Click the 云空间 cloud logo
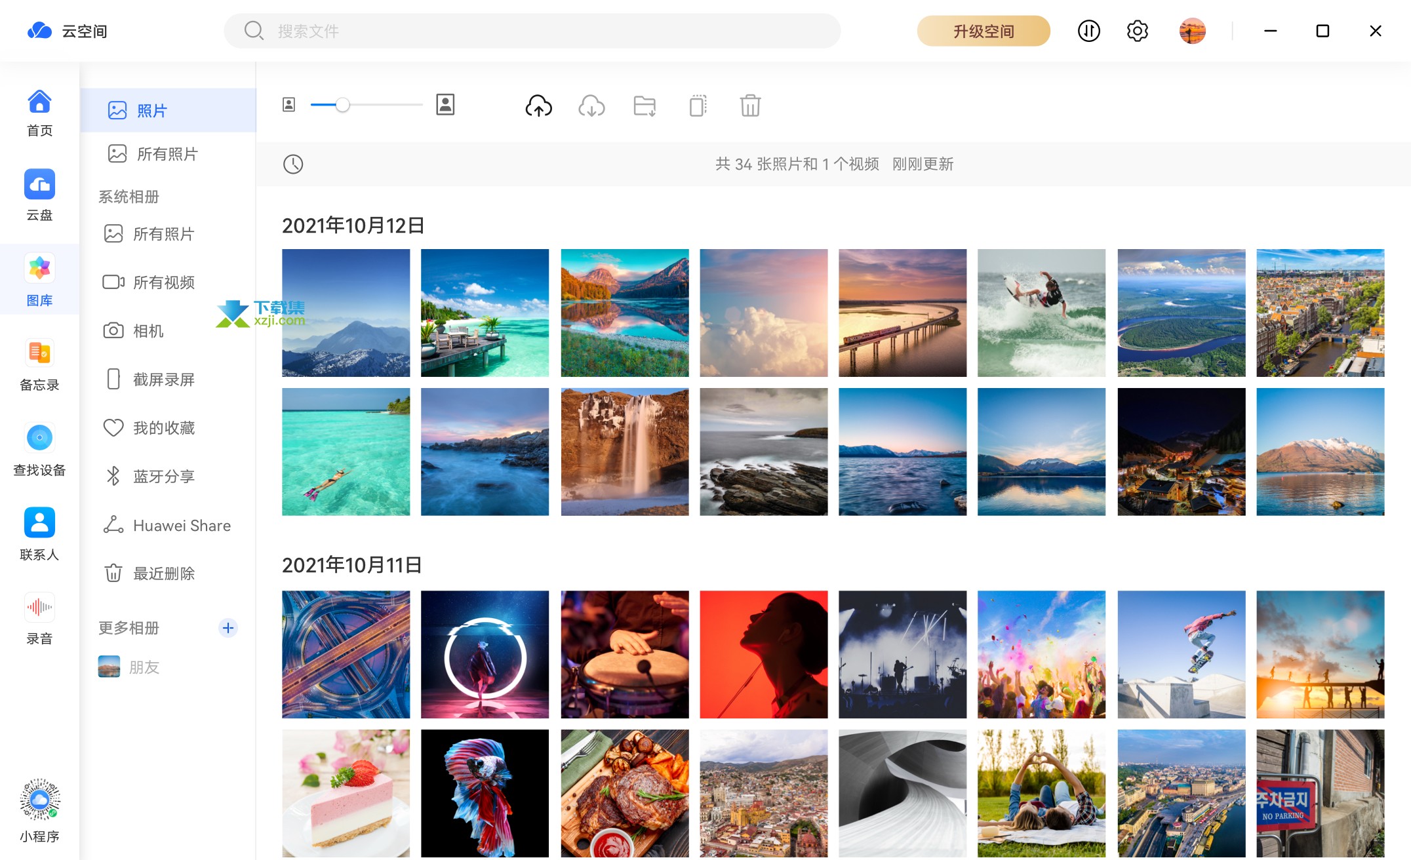The image size is (1411, 860). (x=39, y=31)
